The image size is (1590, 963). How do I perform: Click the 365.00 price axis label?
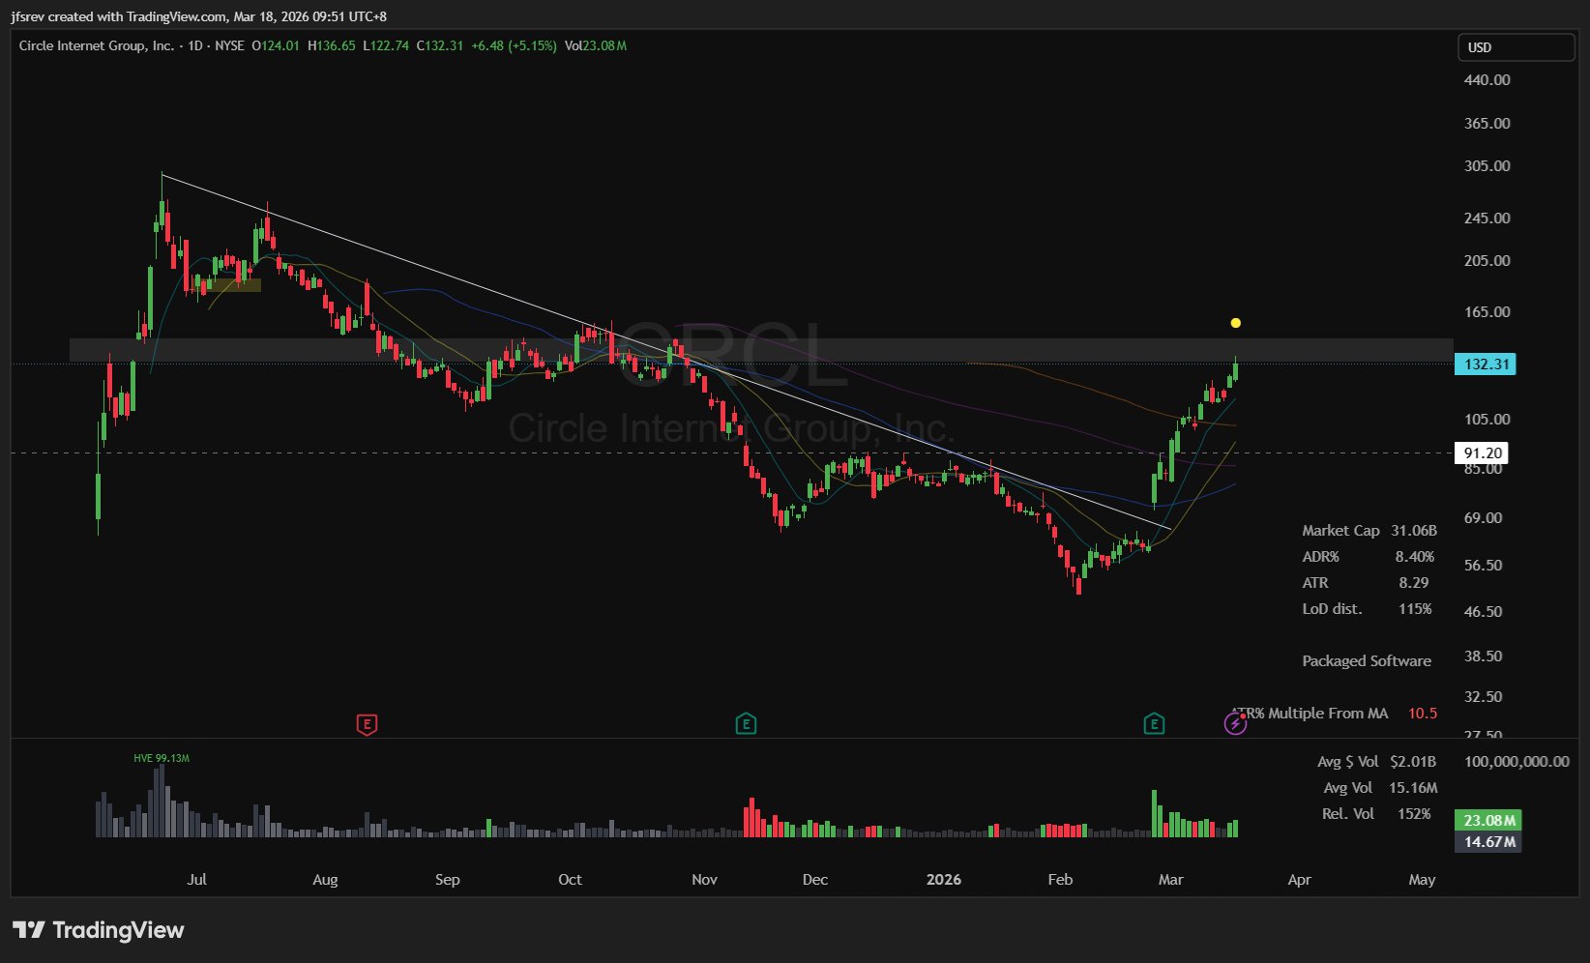[1487, 124]
